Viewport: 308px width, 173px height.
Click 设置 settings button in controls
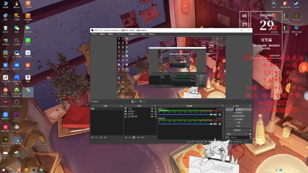point(238,123)
